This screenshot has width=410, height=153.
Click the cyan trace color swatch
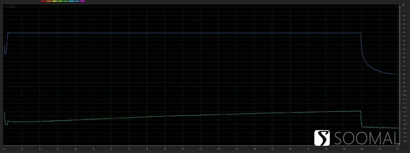pos(71,1)
